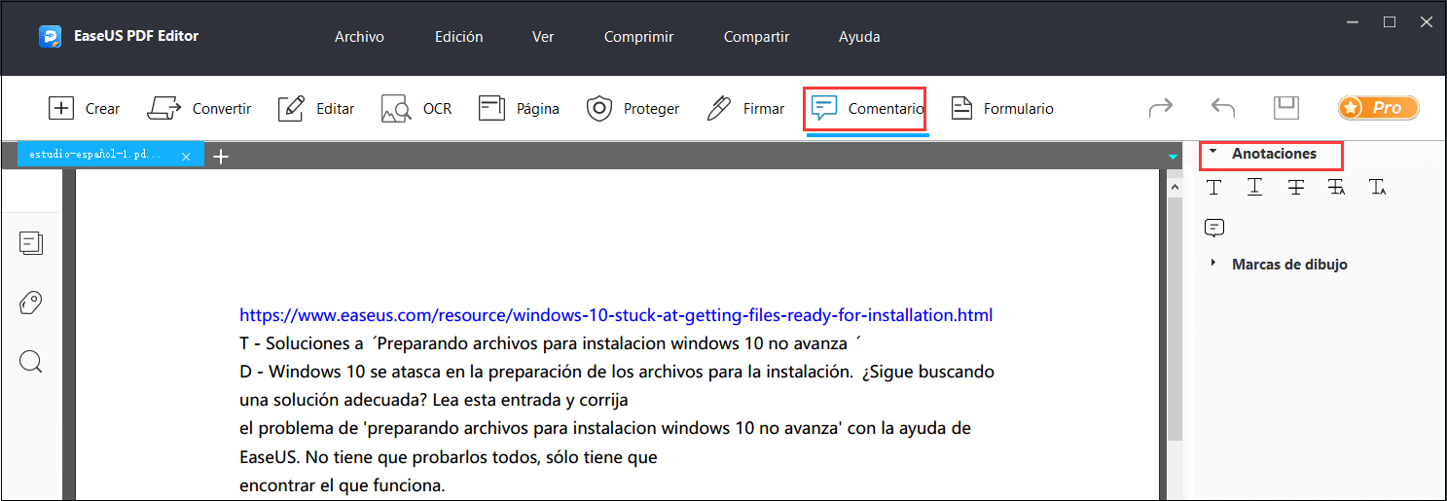Select the strikethrough text annotation icon
This screenshot has width=1447, height=501.
[x=1295, y=188]
